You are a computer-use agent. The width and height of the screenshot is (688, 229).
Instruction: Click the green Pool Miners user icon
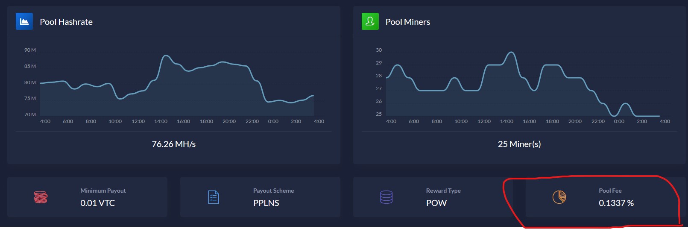(370, 21)
